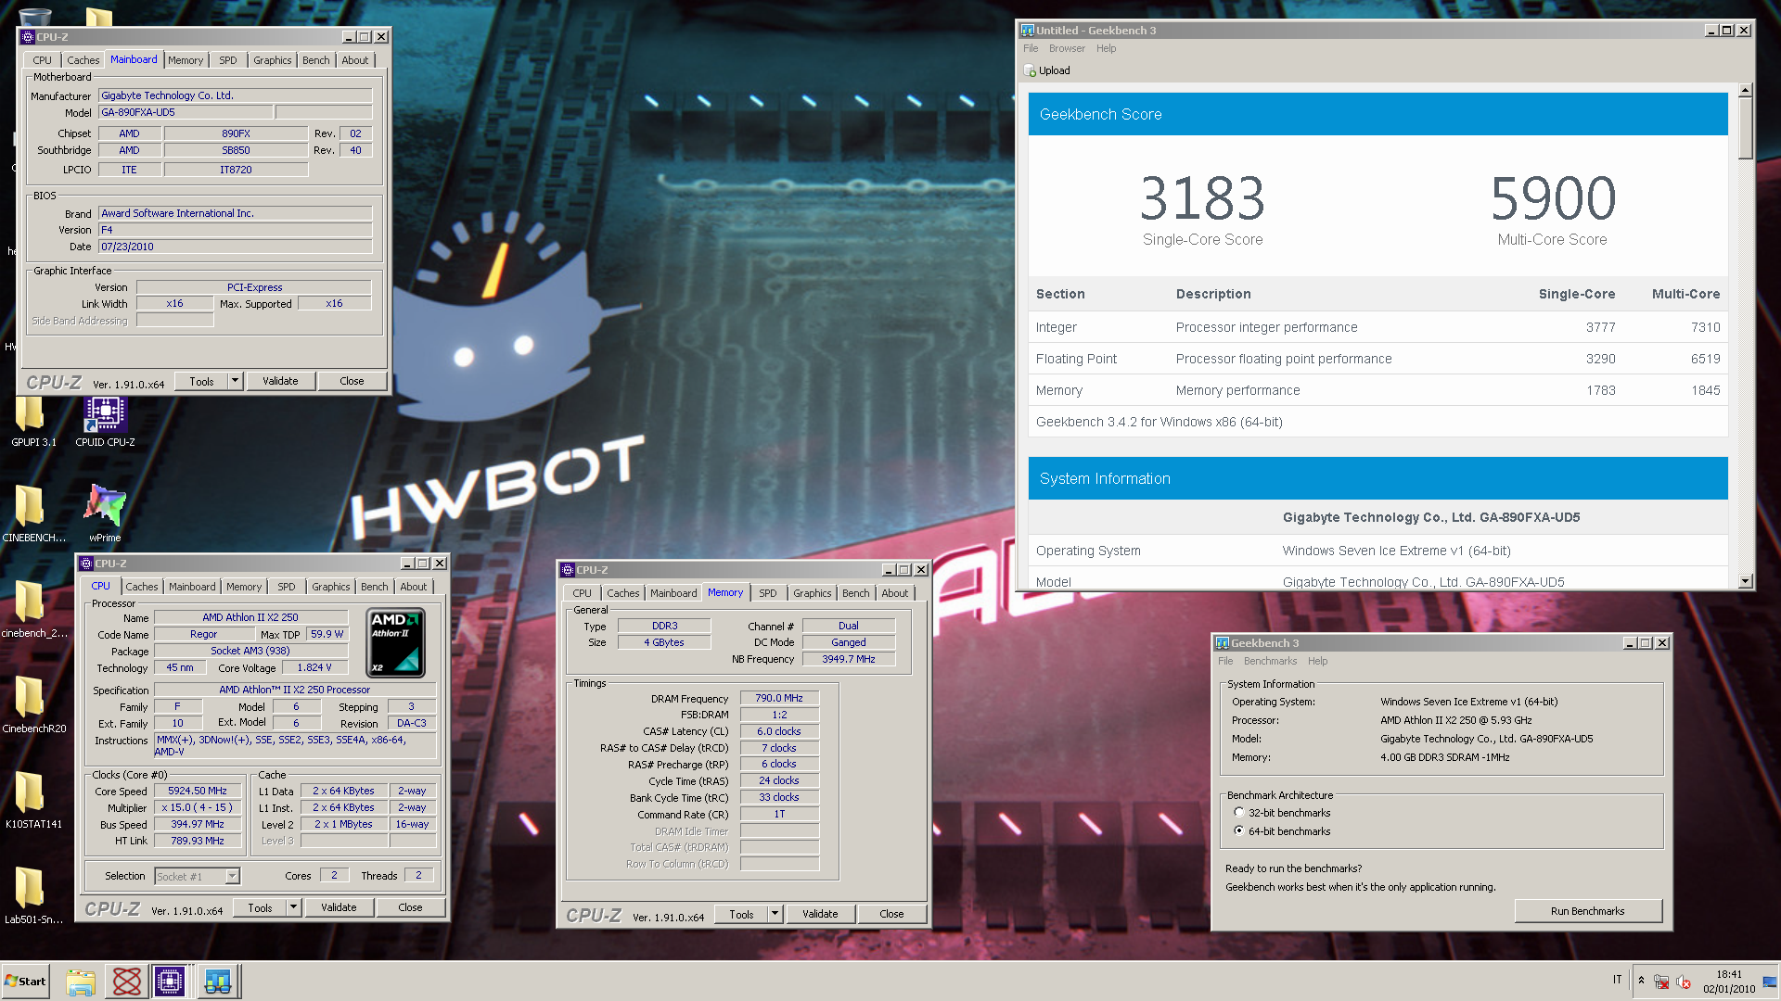Show hidden system tray icons
1781x1001 pixels.
(x=1641, y=981)
